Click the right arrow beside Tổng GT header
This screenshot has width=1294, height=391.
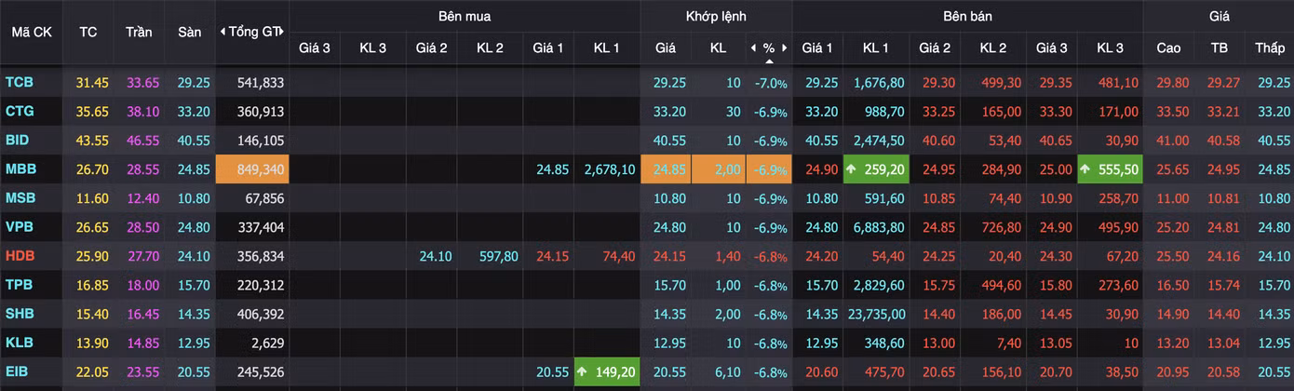tap(281, 32)
